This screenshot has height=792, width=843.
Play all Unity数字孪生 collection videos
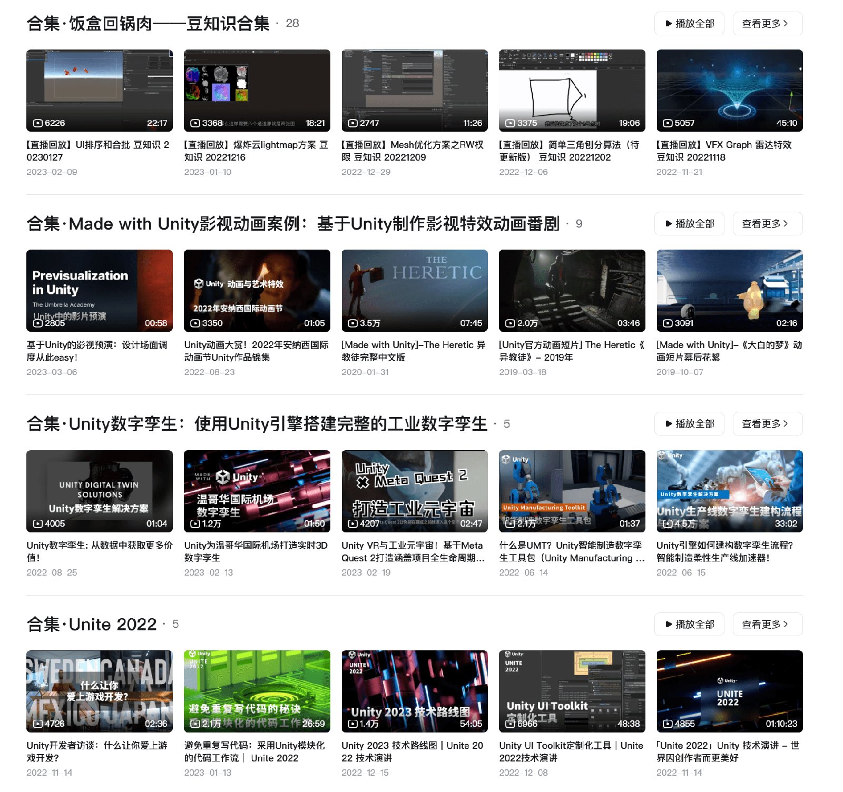point(689,424)
